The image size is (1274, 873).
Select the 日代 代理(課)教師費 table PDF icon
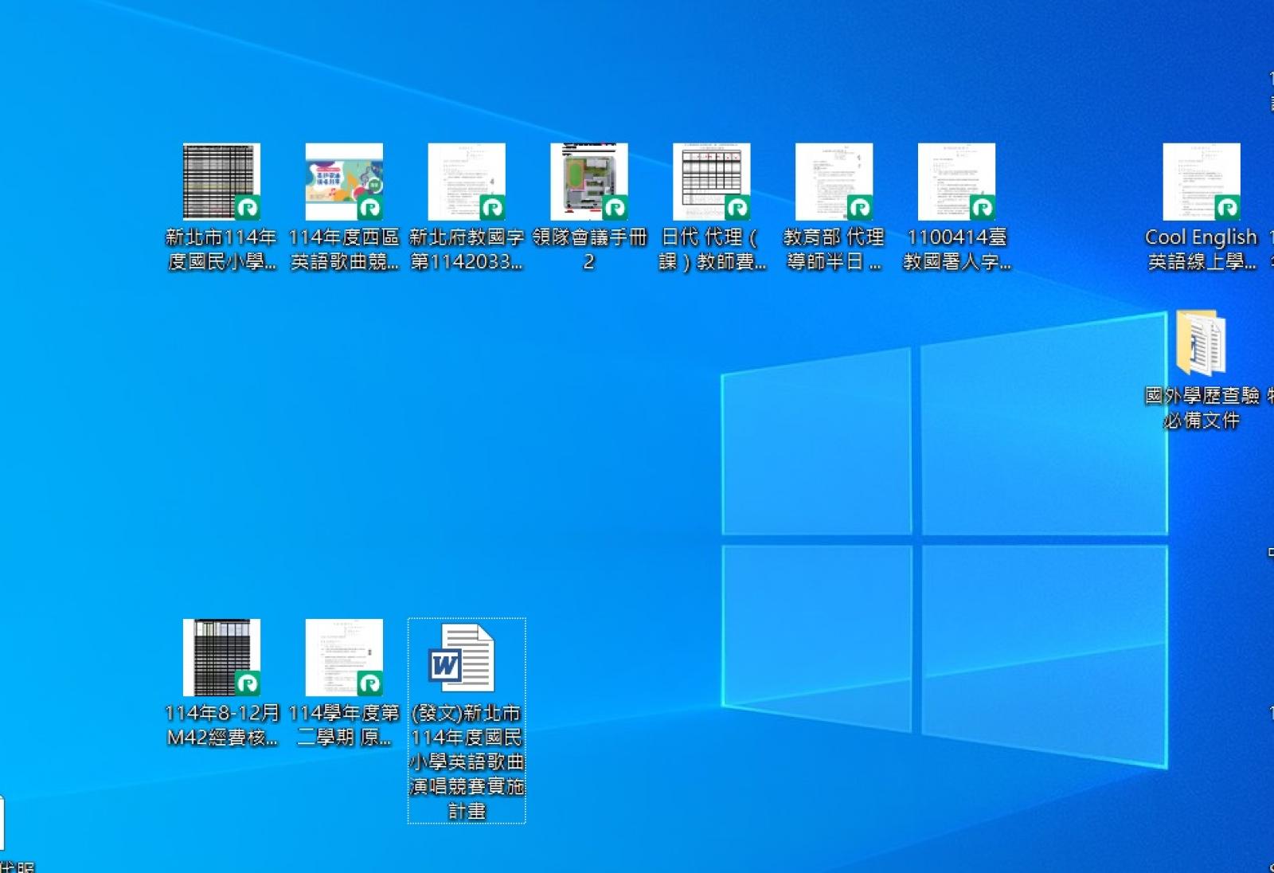pyautogui.click(x=711, y=182)
